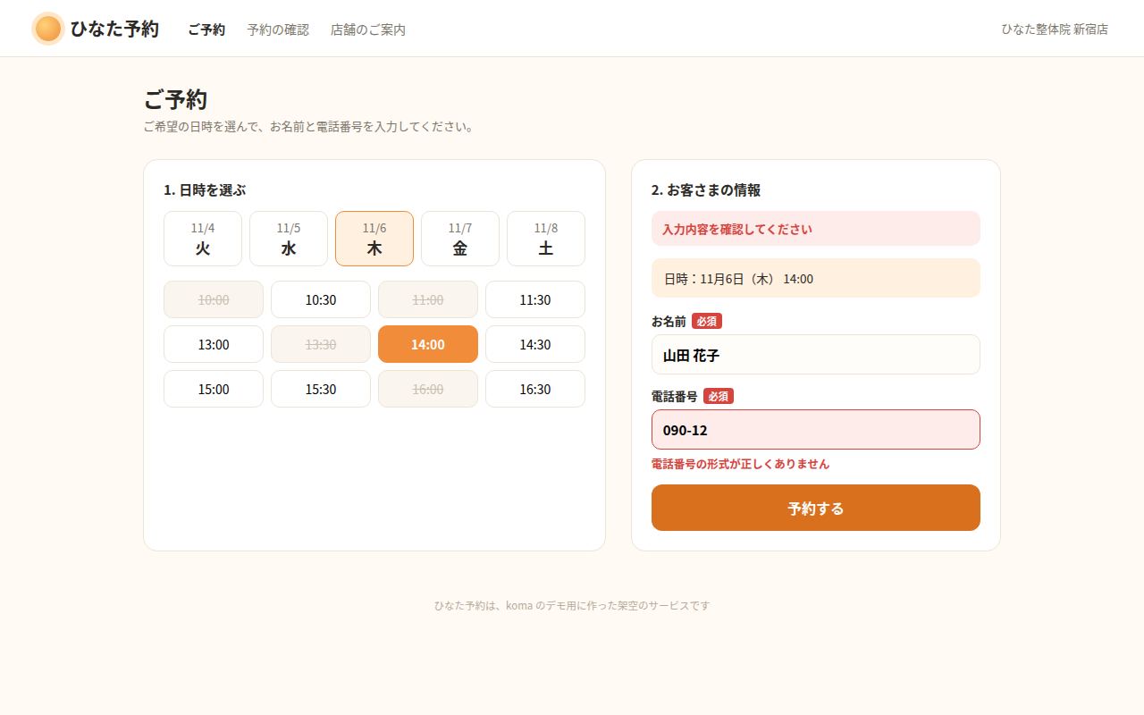
Task: Select date 11/6 木
Action: point(374,239)
